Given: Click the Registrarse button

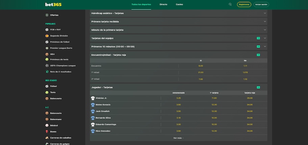Looking at the screenshot, I should (x=244, y=4).
